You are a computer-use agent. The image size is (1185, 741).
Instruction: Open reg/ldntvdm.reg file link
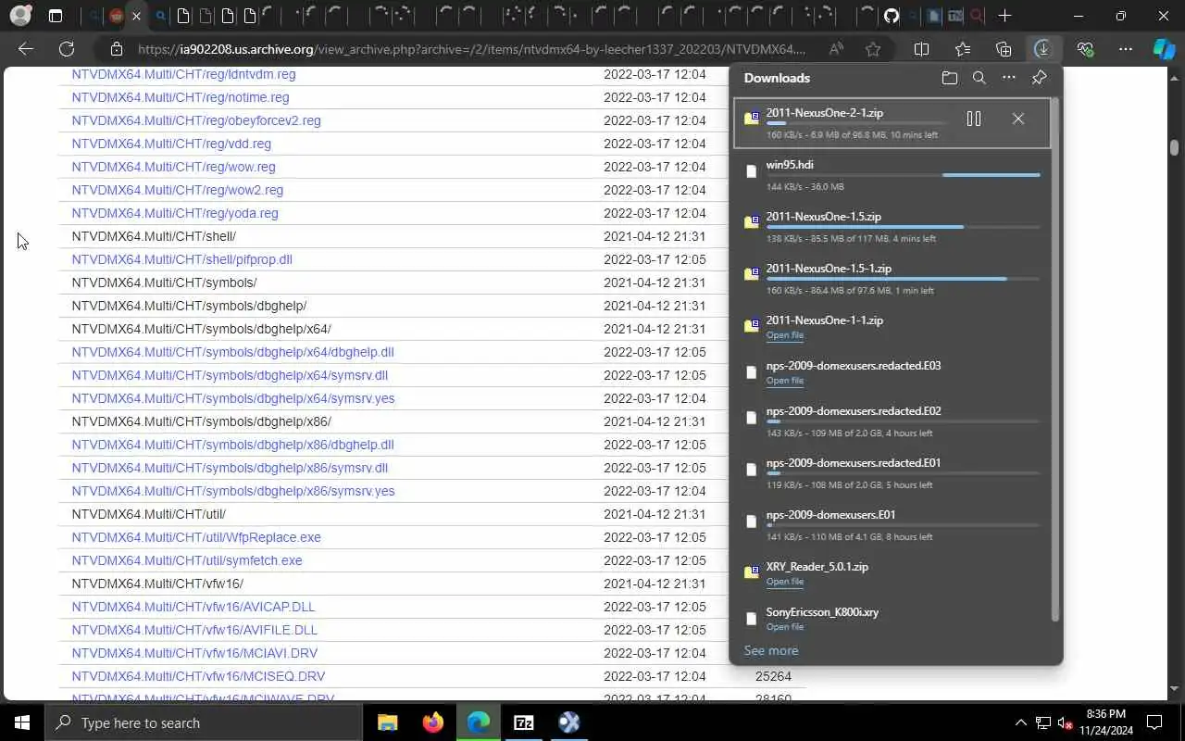pyautogui.click(x=183, y=74)
